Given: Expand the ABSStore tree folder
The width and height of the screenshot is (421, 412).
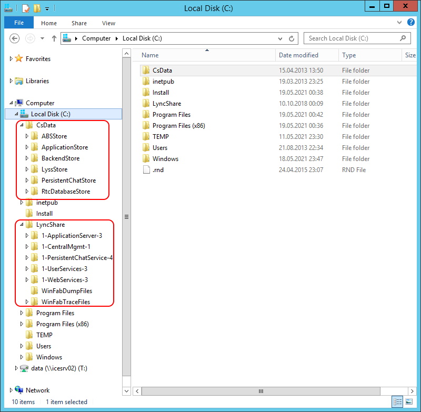Looking at the screenshot, I should coord(27,136).
